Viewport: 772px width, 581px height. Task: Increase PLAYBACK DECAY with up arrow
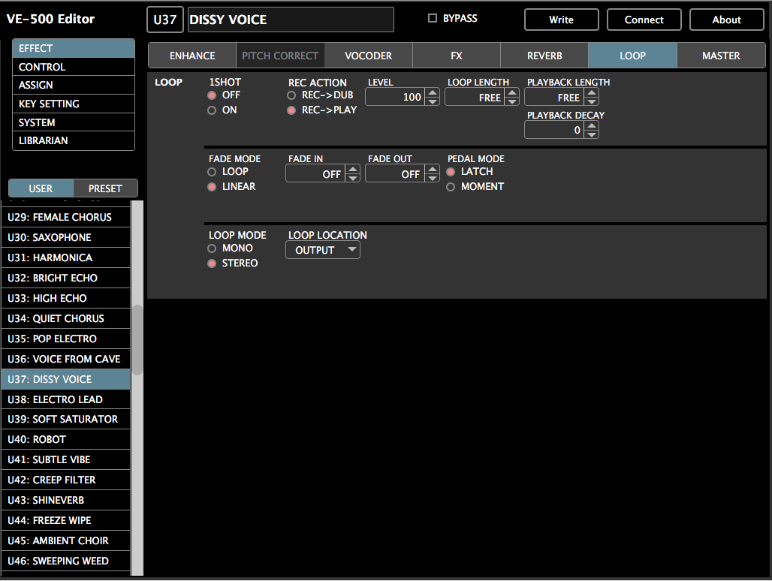point(591,126)
